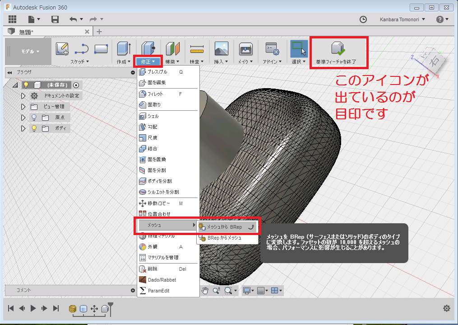The image size is (458, 325).
Task: Click the Extrude create icon
Action: click(x=124, y=48)
